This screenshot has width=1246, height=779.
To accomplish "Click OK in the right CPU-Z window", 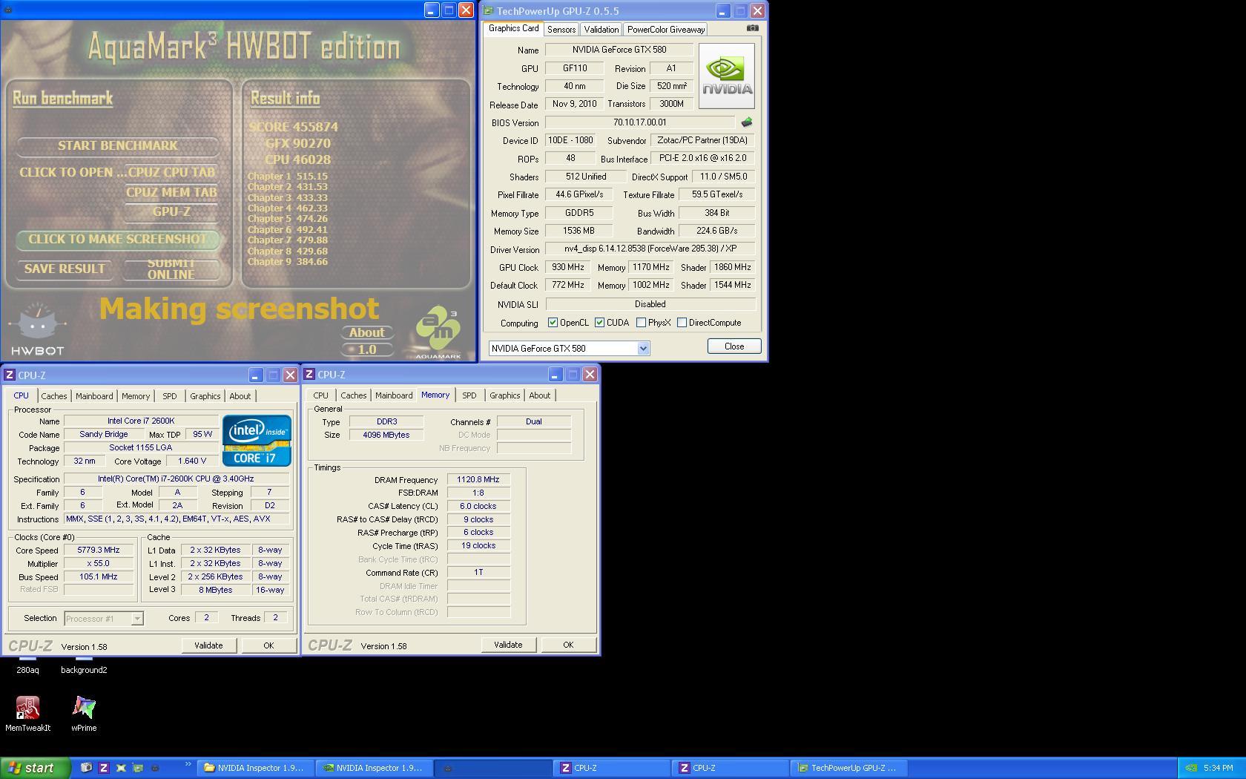I will (x=568, y=645).
